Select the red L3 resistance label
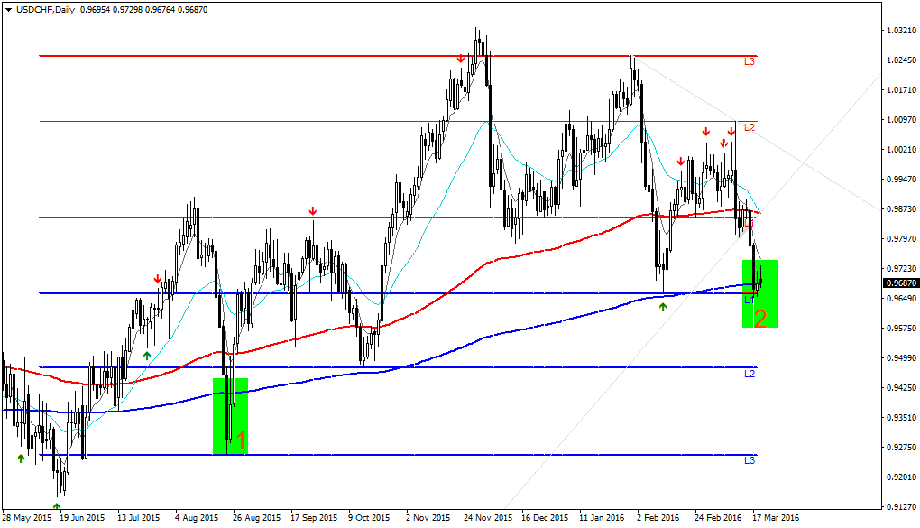This screenshot has width=920, height=528. [750, 61]
